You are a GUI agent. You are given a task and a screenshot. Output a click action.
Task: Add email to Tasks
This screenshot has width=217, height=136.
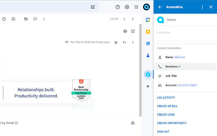pos(13,19)
